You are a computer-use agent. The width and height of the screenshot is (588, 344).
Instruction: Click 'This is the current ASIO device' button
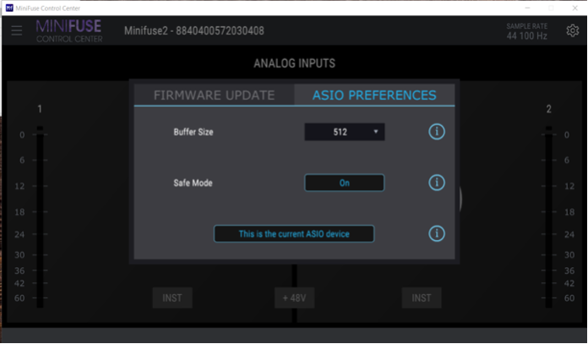pyautogui.click(x=294, y=234)
